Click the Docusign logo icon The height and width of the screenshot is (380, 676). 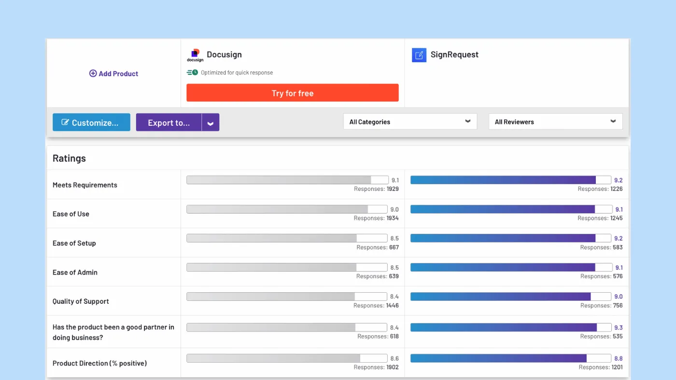coord(195,54)
